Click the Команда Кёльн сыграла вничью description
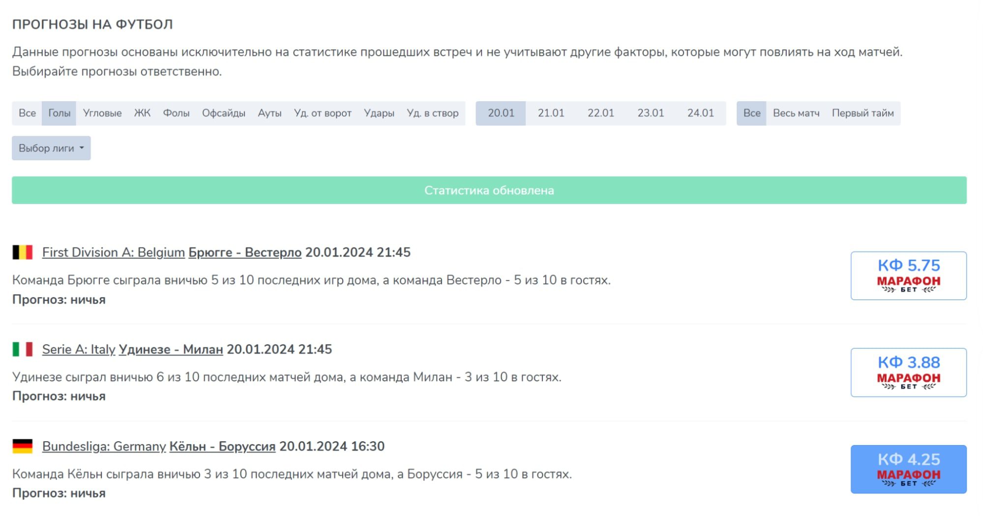 point(292,474)
